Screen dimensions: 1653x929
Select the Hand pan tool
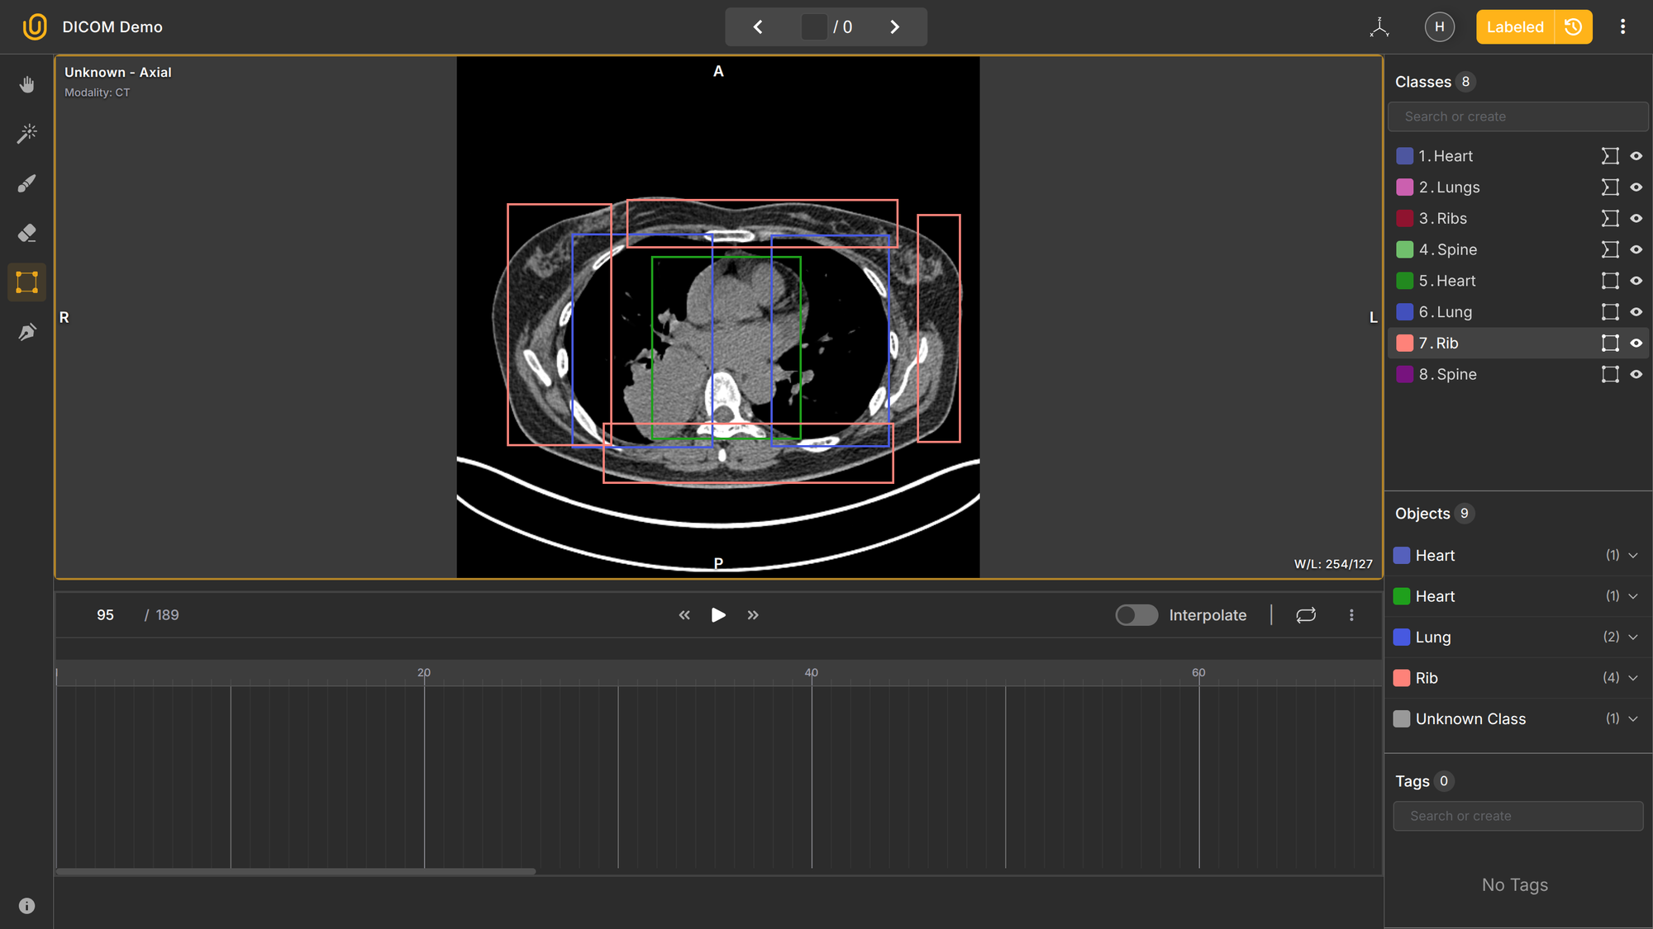(26, 83)
